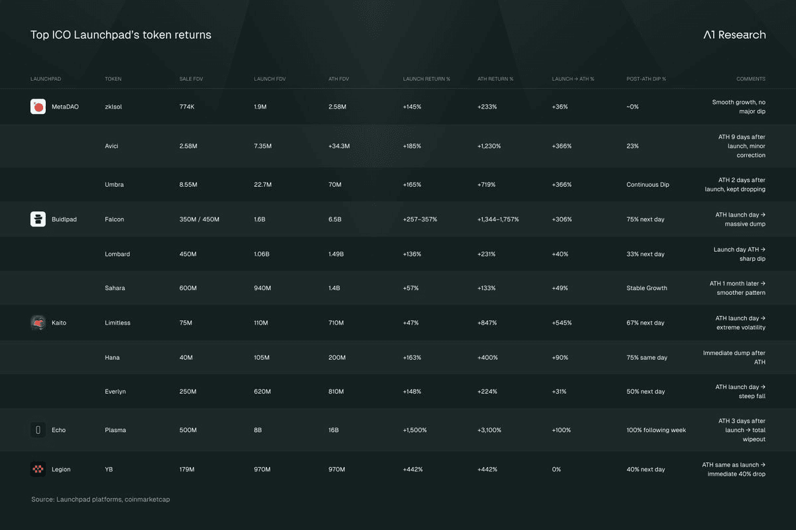Image resolution: width=796 pixels, height=530 pixels.
Task: Click the COMMENTS column header
Action: [x=751, y=79]
